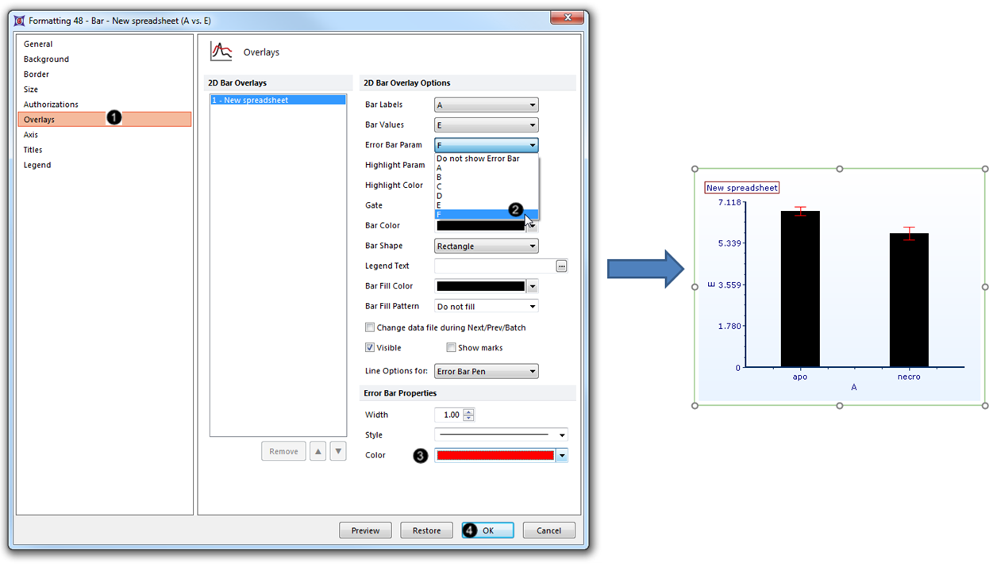Uncheck the Visible checkbox
989x570 pixels.
click(x=370, y=347)
